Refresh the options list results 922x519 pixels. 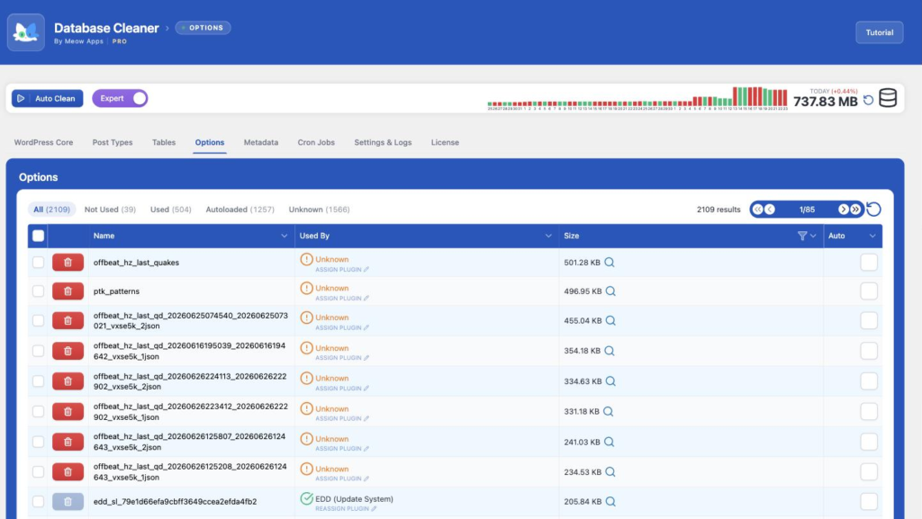tap(873, 209)
